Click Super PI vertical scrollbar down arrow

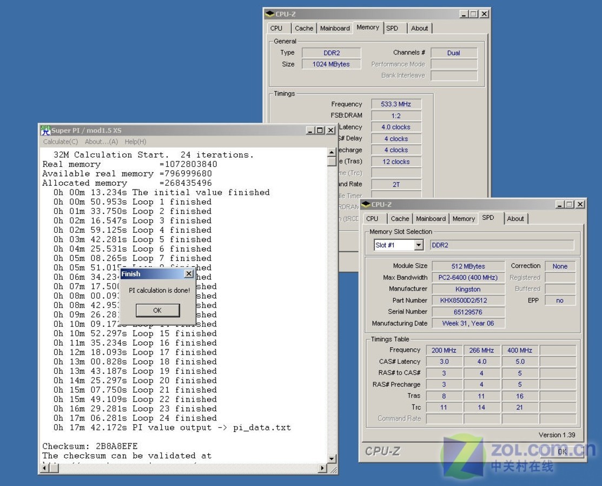pyautogui.click(x=332, y=458)
